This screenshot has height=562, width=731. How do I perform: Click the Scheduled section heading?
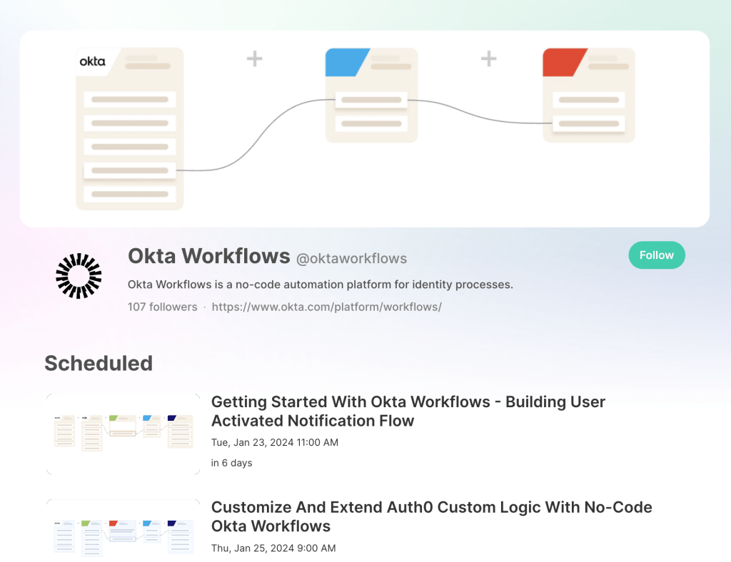[99, 364]
